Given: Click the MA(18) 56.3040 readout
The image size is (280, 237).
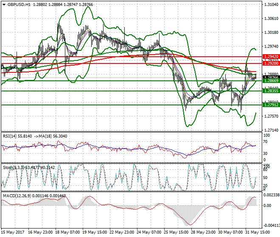Looking at the screenshot, I should (52, 136).
